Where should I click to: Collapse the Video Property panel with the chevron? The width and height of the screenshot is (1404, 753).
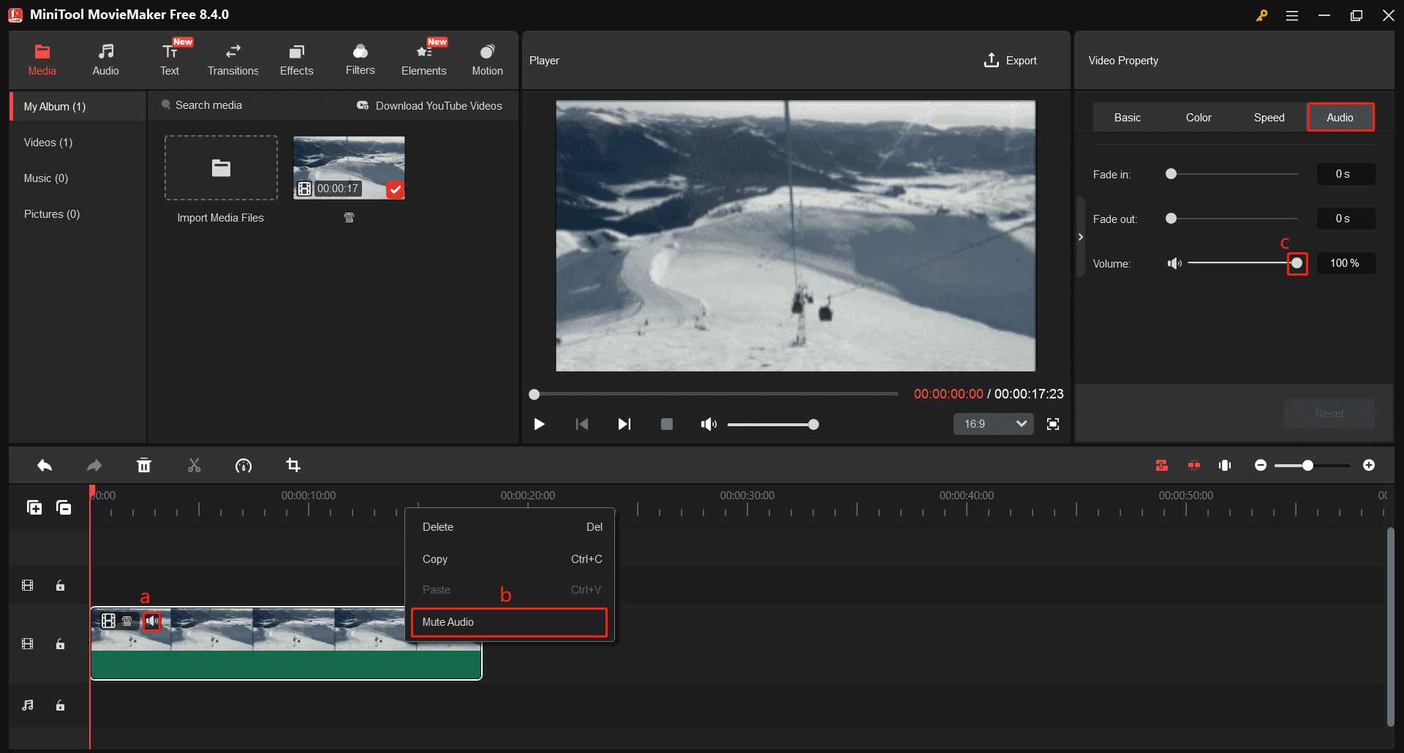[x=1081, y=236]
